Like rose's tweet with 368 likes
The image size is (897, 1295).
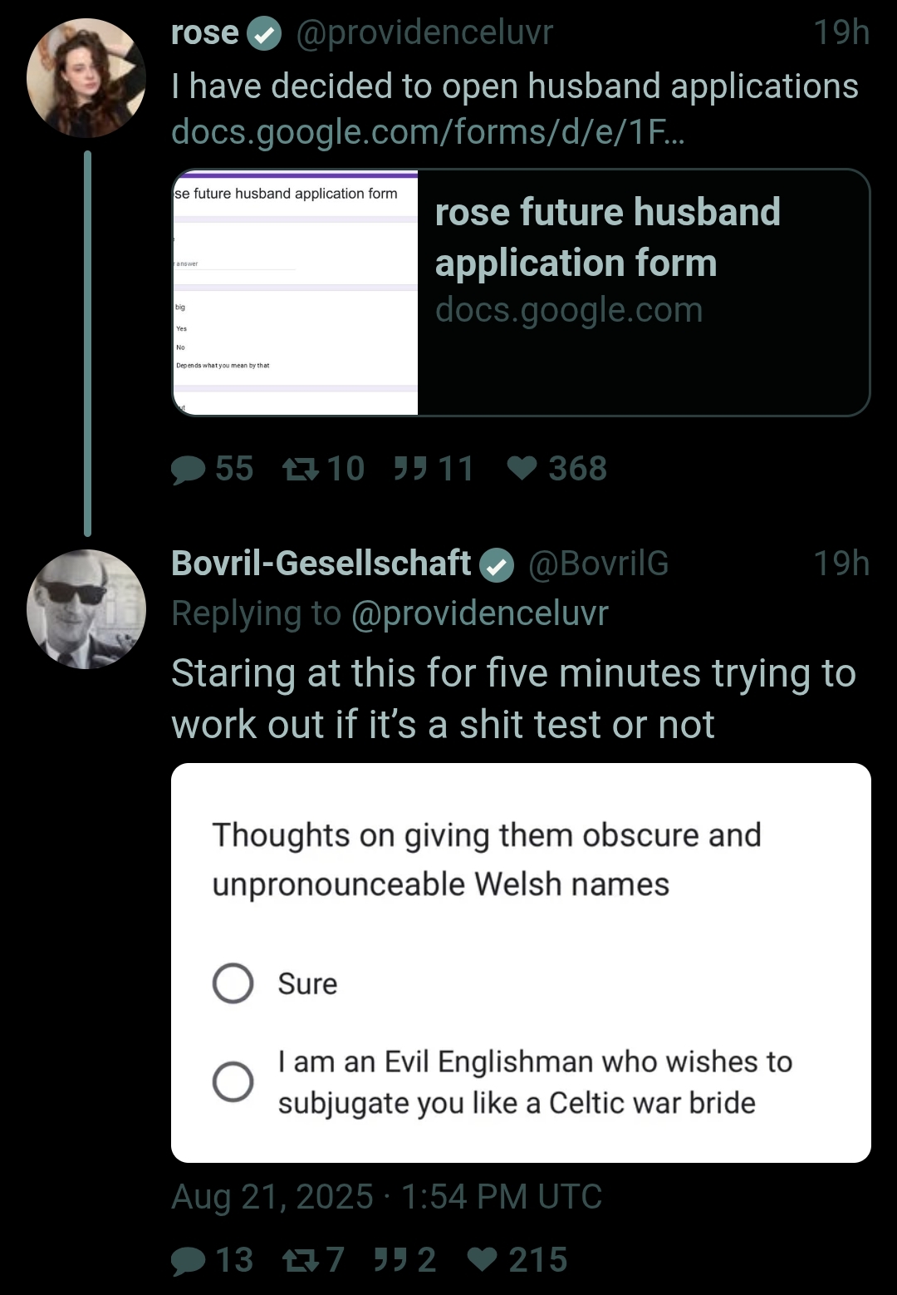[522, 469]
